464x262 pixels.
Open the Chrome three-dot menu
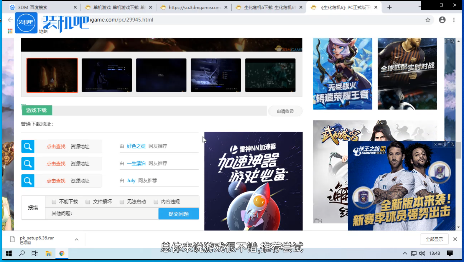pos(454,20)
